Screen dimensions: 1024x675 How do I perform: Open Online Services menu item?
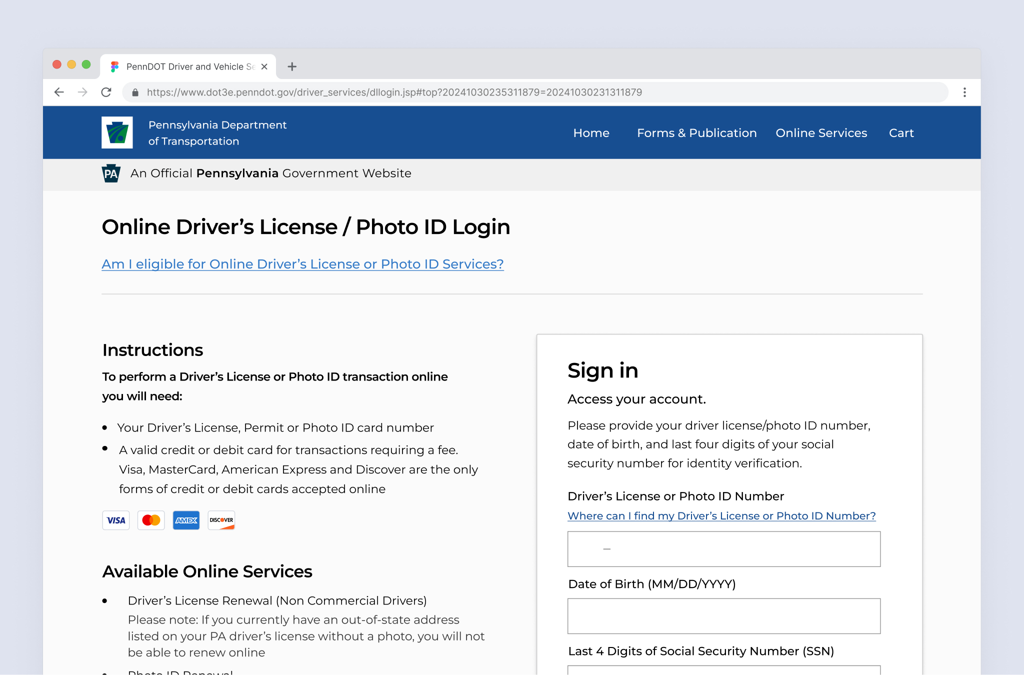(x=821, y=133)
